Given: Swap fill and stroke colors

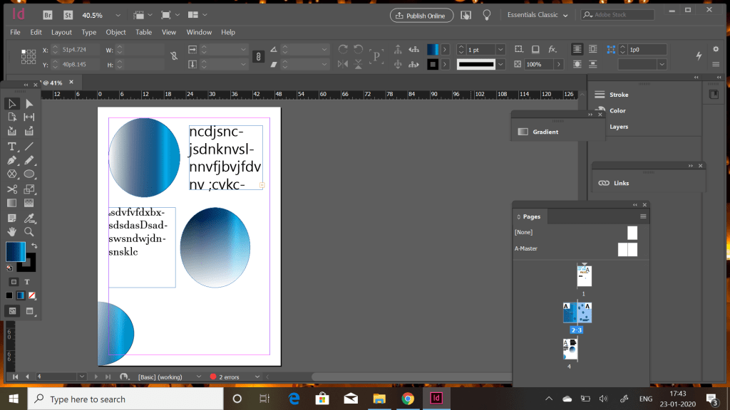Looking at the screenshot, I should tap(34, 246).
